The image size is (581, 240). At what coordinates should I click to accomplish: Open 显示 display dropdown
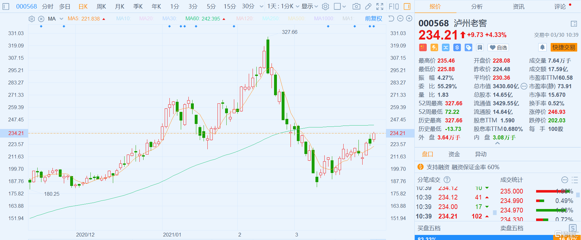[310, 6]
